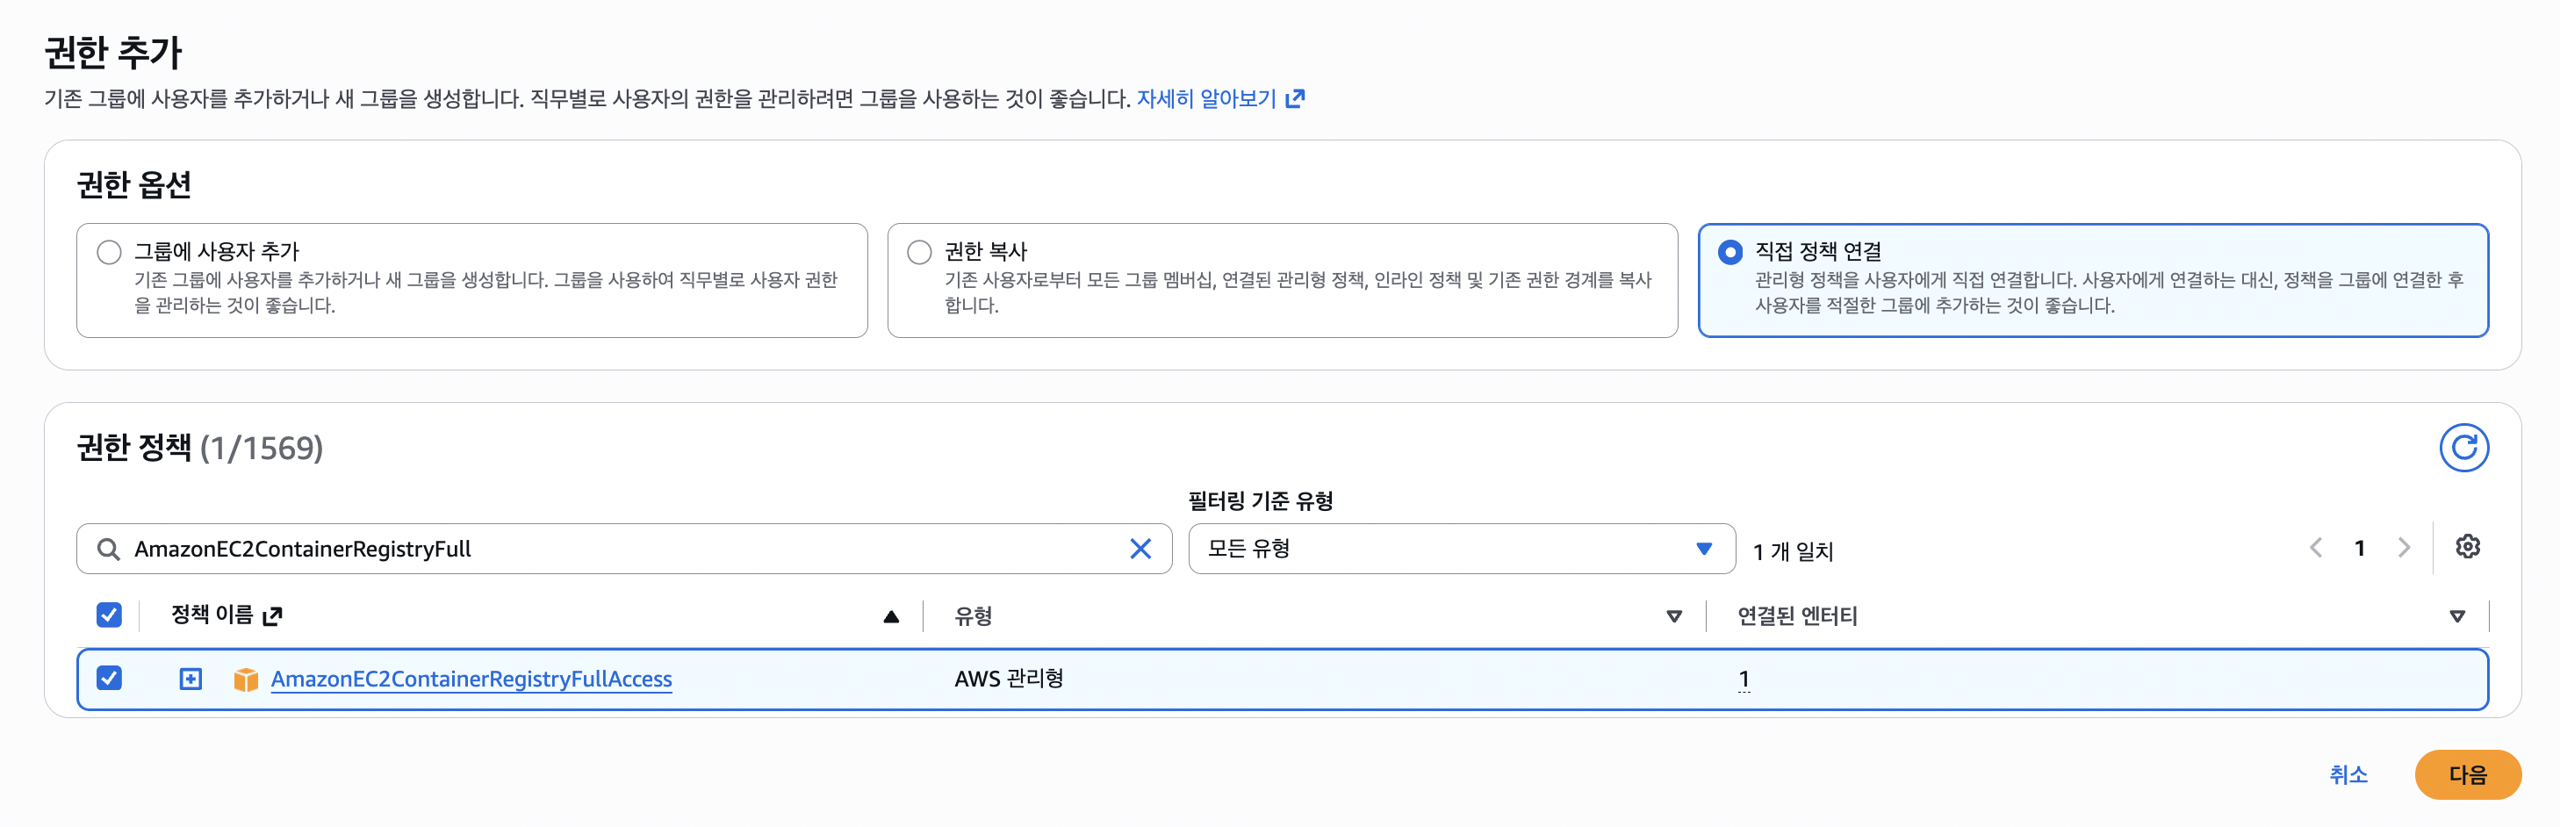This screenshot has width=2560, height=827.
Task: Choose 직접 정책 연결 radio option
Action: click(x=1729, y=253)
